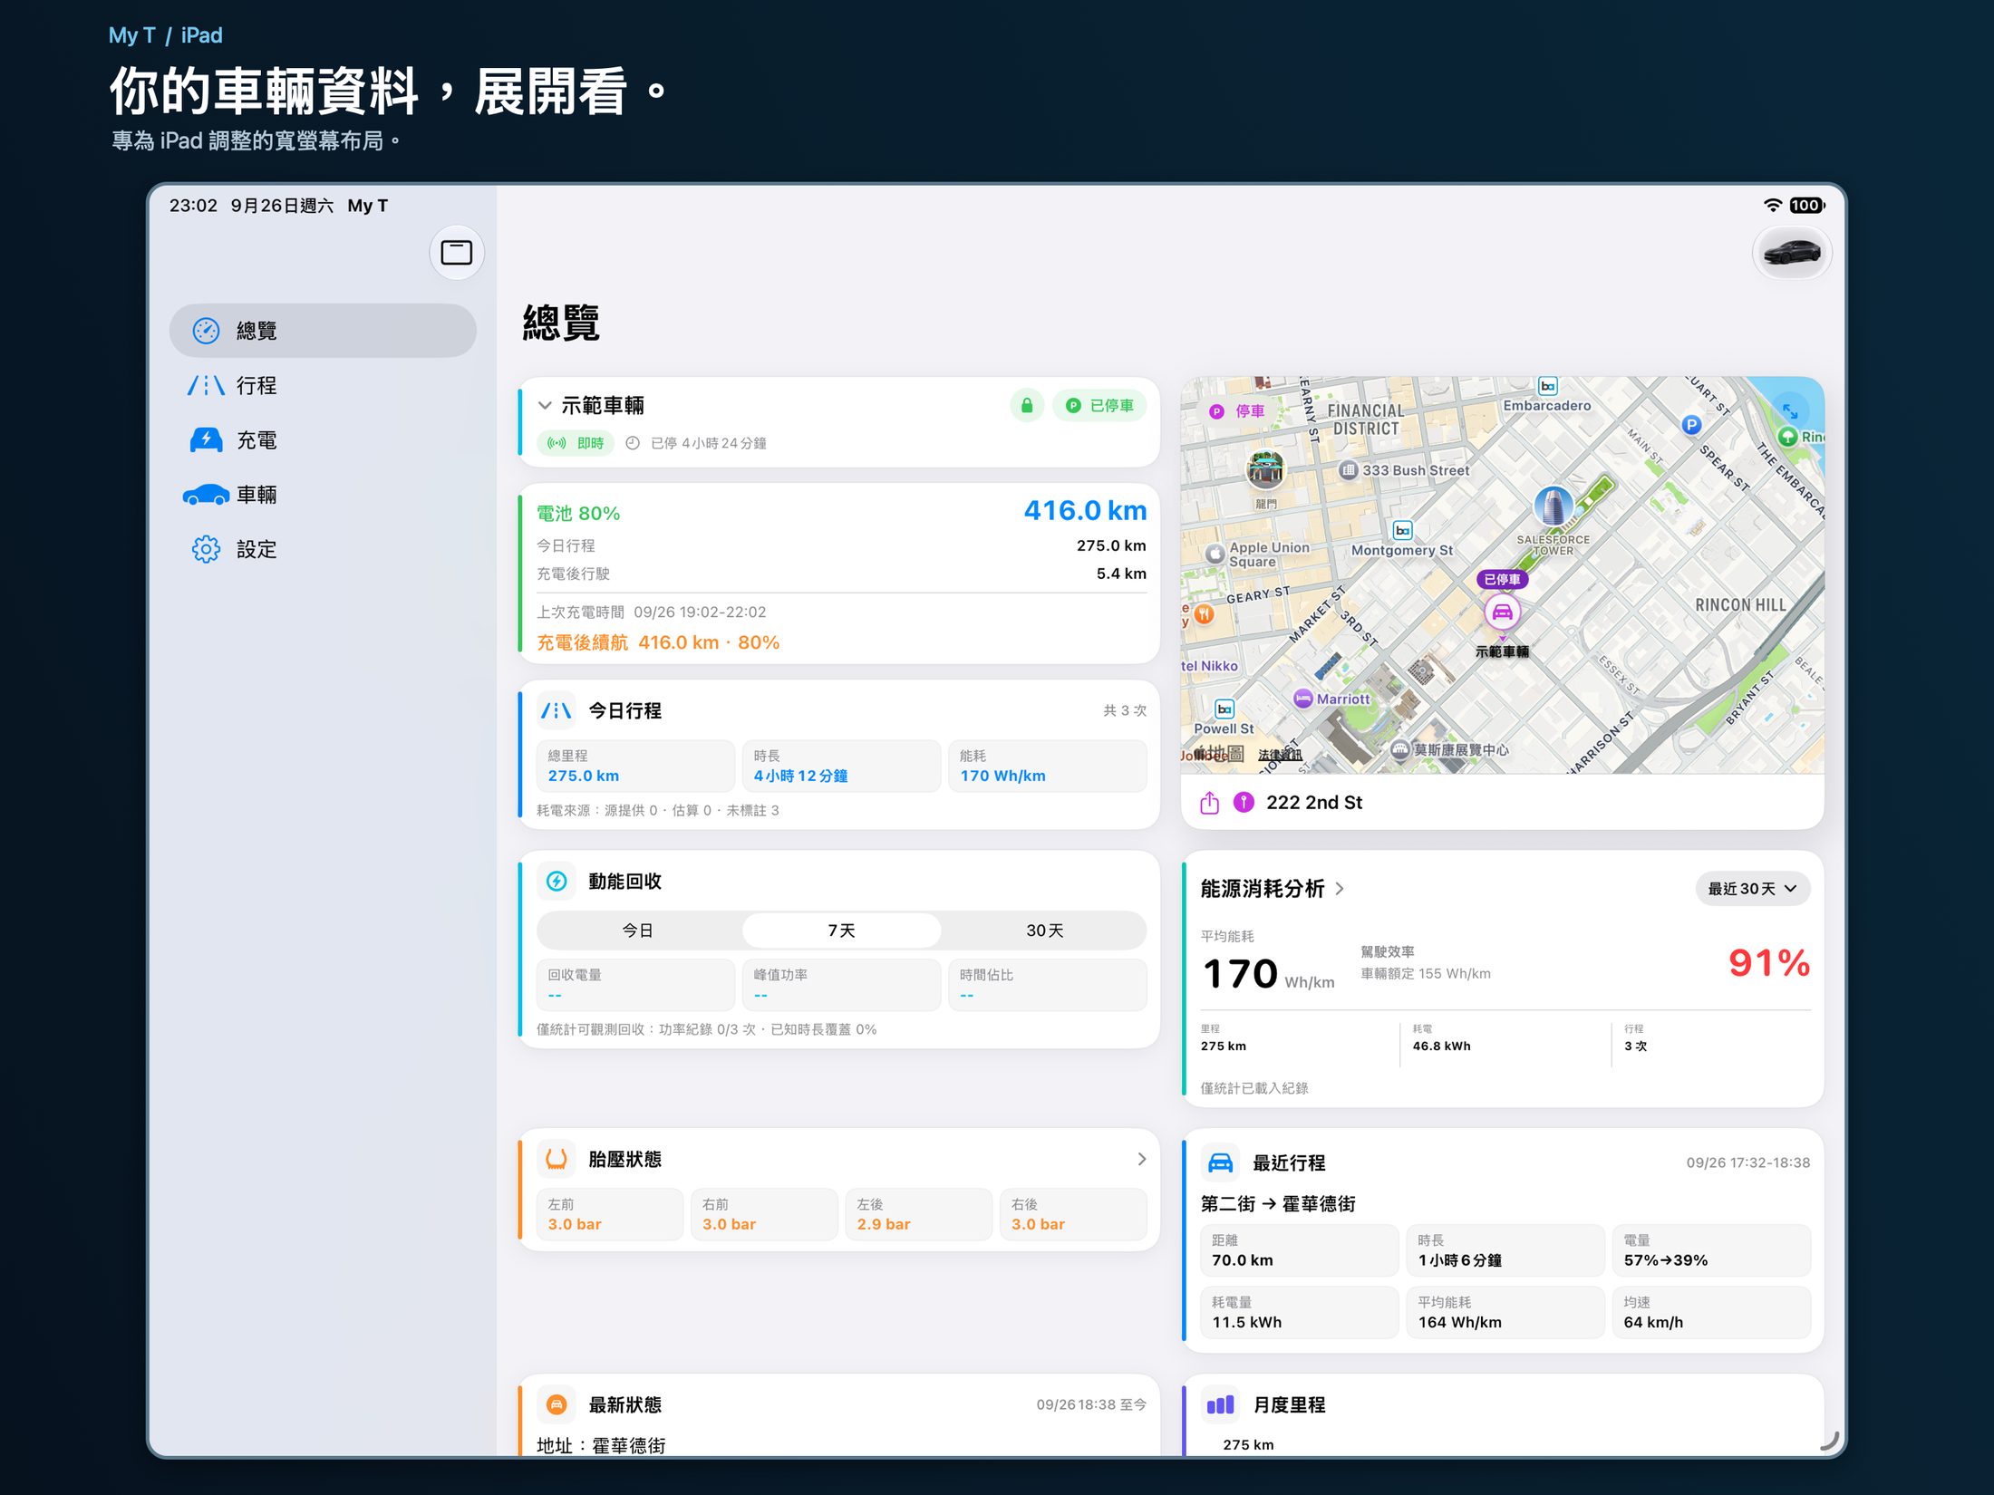Expand the 示範車輛 vehicle chevron

[545, 406]
